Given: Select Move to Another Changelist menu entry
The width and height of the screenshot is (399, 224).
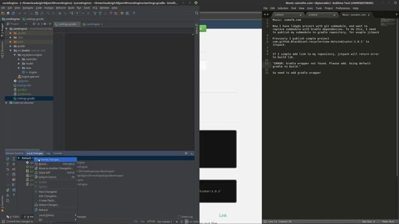Looking at the screenshot, I should coord(55,169).
